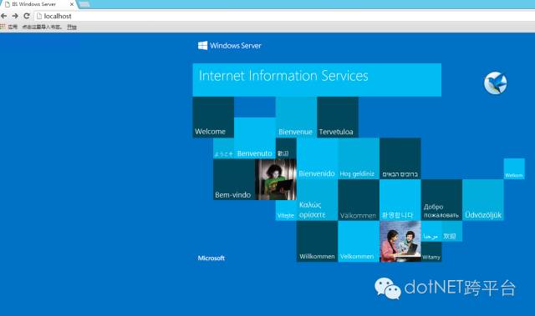Click the photo of two people talking
Viewport: 535px width, 316px height.
[400, 242]
